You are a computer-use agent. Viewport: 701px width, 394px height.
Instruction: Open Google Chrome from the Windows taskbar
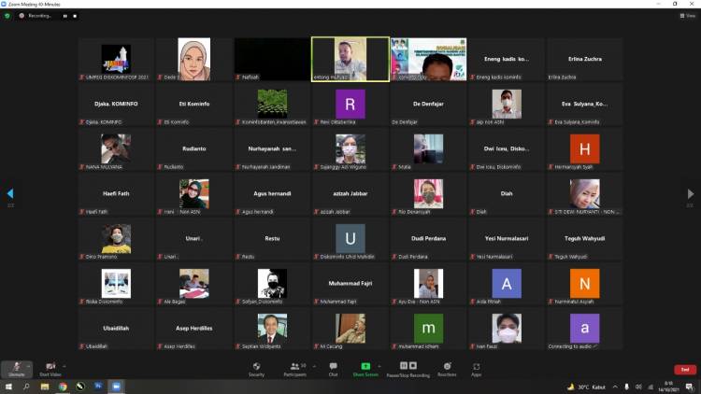point(63,386)
